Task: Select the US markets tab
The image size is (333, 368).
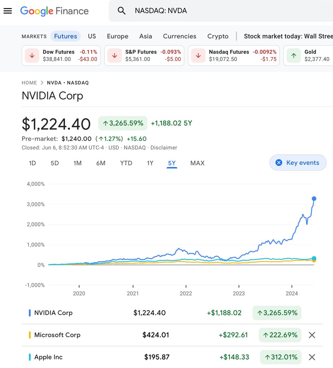Action: coord(92,36)
